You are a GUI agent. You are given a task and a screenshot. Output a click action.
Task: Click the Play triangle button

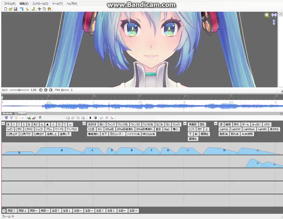90,118
